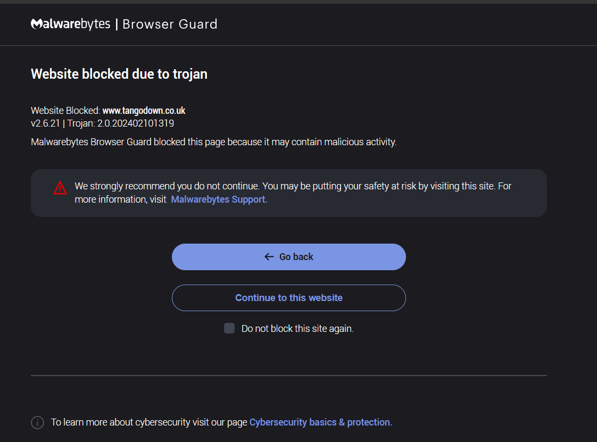597x442 pixels.
Task: Click the "We strongly recommend" warning message
Action: 293,187
